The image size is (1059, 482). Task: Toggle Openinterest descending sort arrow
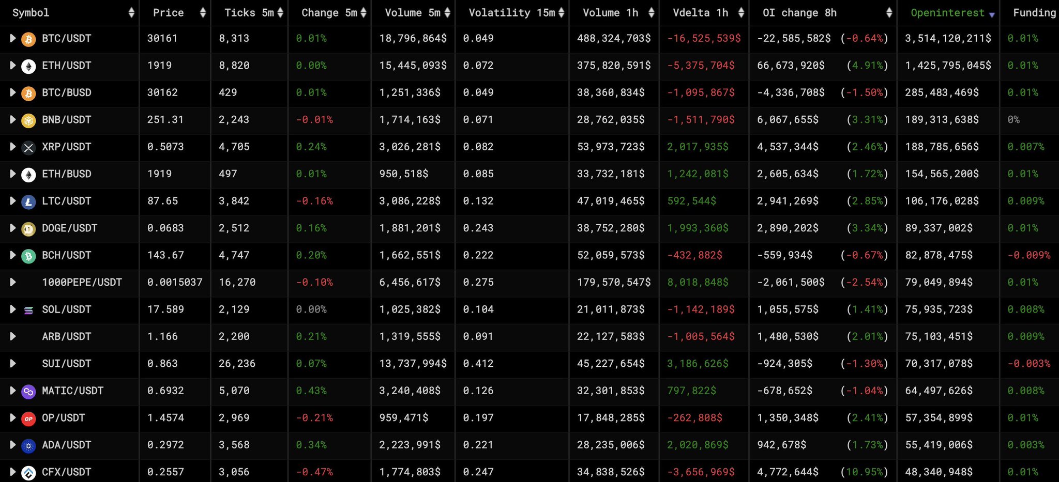tap(992, 15)
